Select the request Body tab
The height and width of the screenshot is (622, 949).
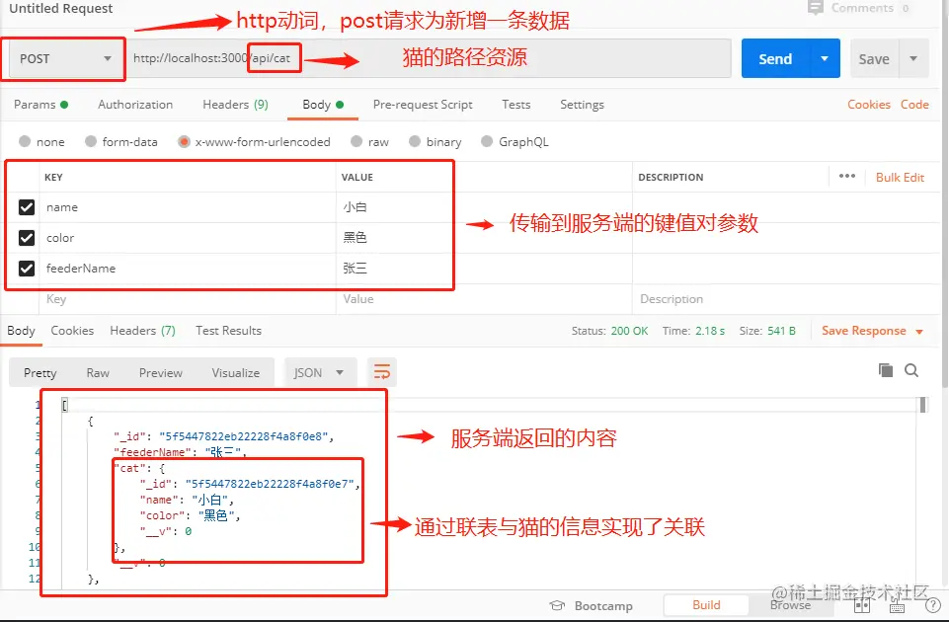click(x=323, y=104)
